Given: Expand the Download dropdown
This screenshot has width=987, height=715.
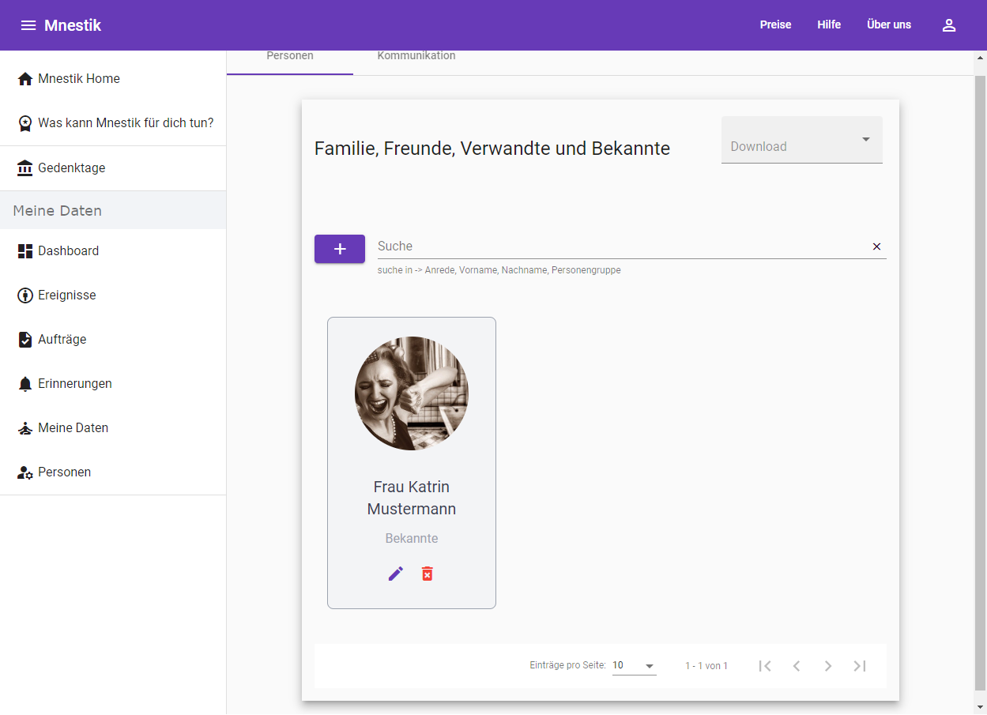Looking at the screenshot, I should coord(801,141).
